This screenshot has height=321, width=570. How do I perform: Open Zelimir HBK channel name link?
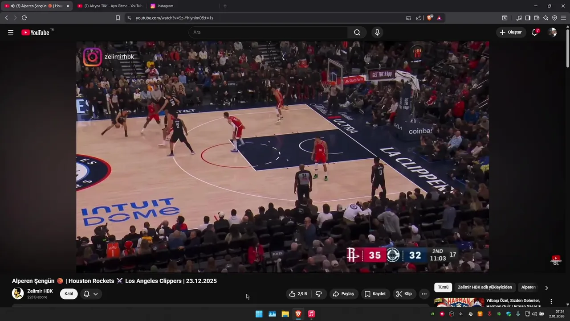tap(40, 291)
